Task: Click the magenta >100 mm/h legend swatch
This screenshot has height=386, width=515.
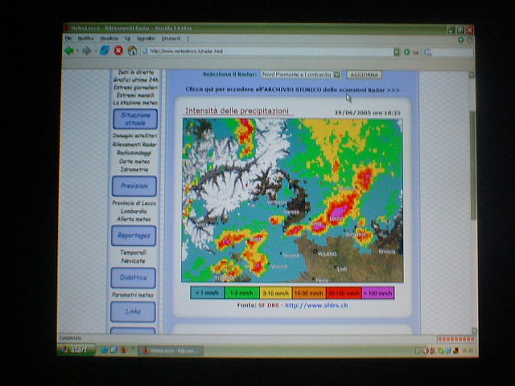Action: 377,294
